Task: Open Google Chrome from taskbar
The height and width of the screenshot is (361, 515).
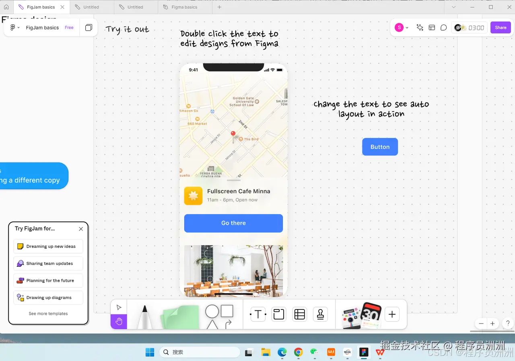Action: (x=298, y=352)
